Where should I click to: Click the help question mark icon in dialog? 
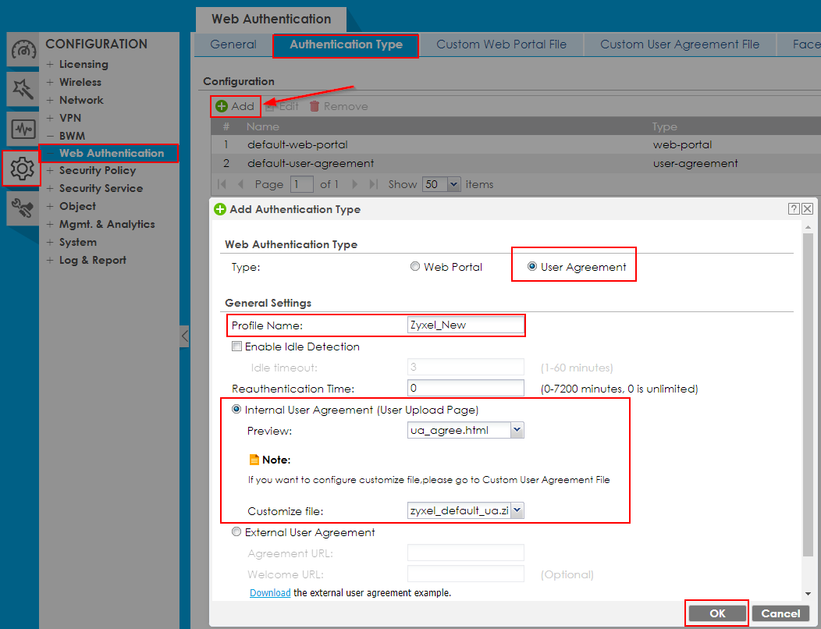pyautogui.click(x=794, y=209)
